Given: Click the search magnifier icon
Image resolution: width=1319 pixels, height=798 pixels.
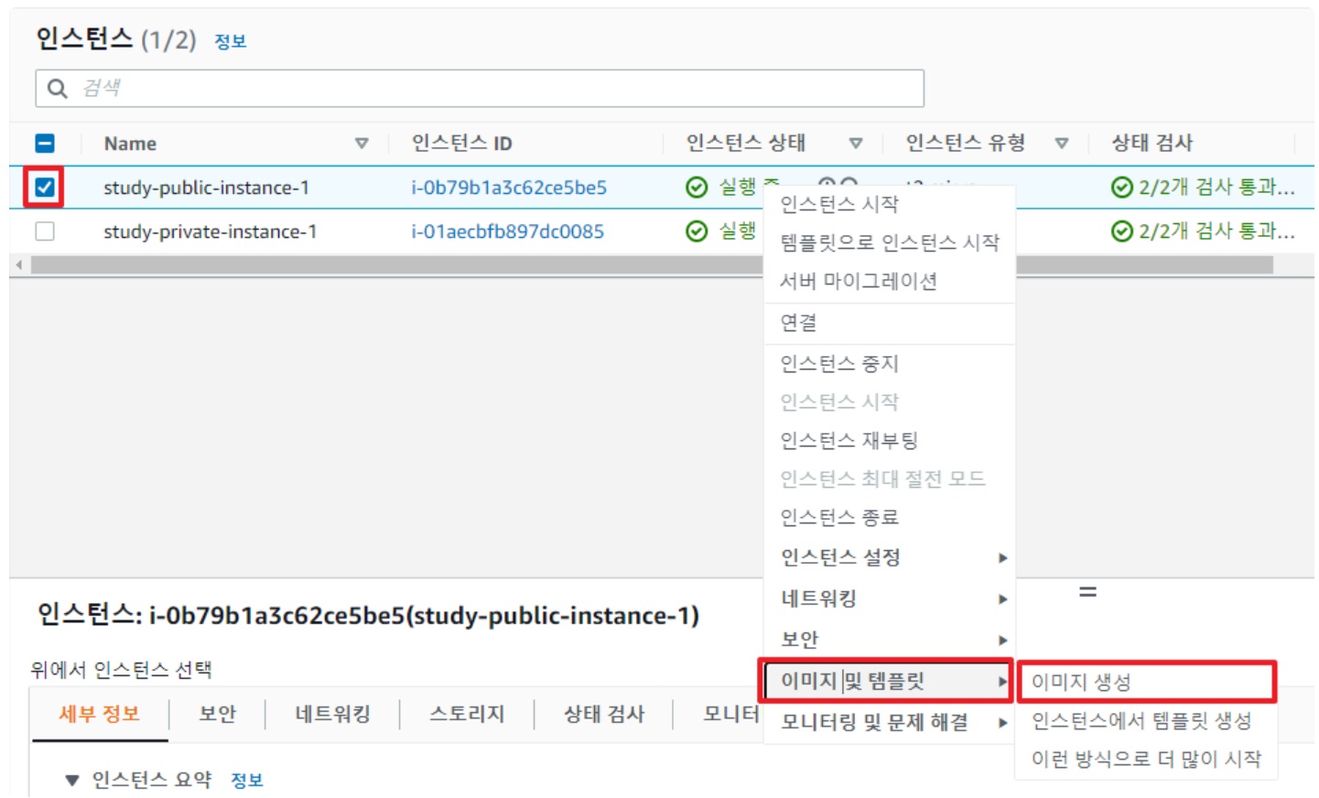Looking at the screenshot, I should [57, 89].
